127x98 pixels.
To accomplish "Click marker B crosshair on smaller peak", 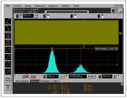I will pyautogui.click(x=81, y=65).
